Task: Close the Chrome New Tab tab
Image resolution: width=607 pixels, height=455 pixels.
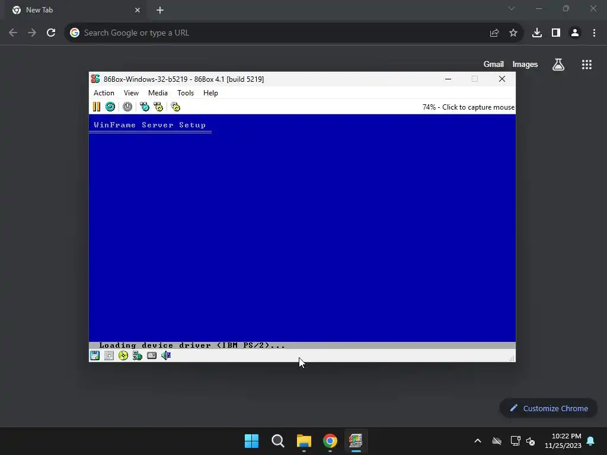Action: tap(138, 10)
